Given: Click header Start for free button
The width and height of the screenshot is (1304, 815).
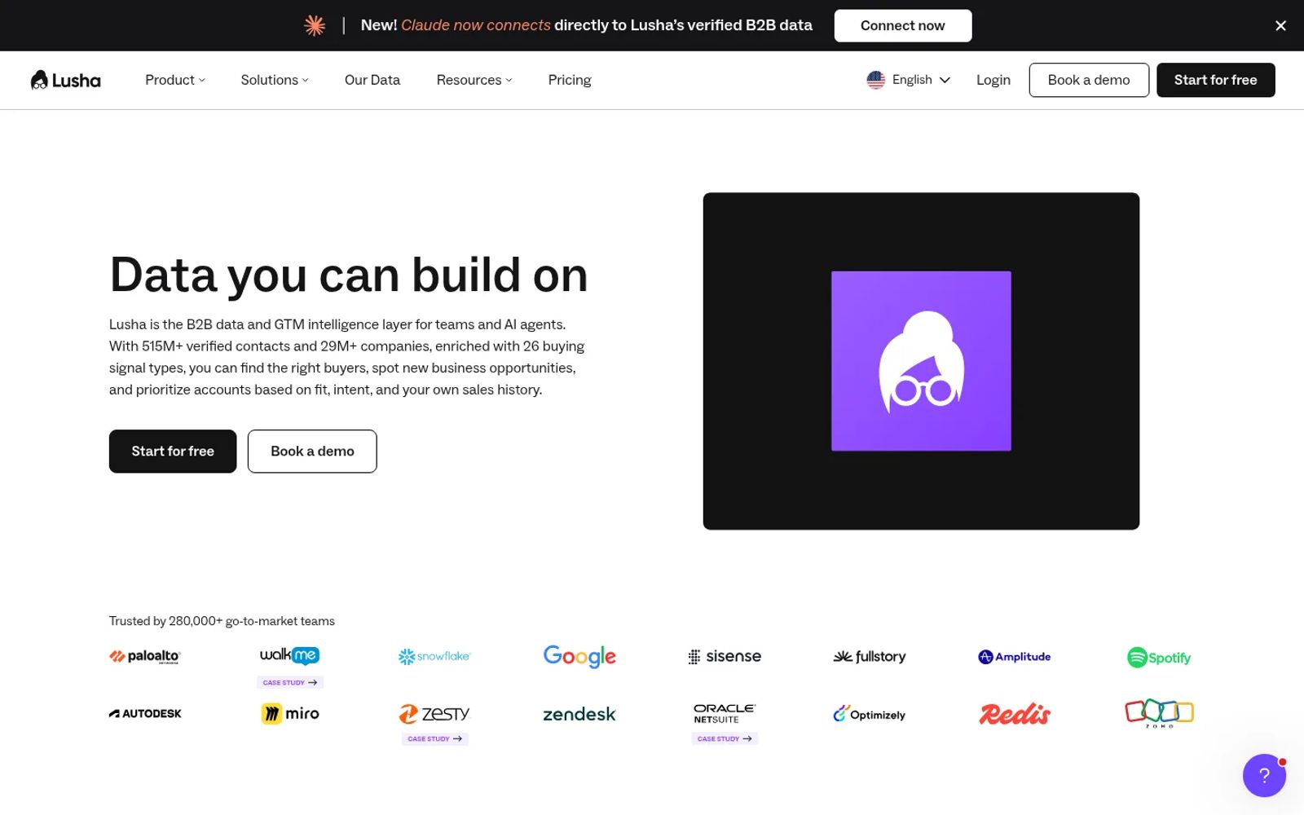Looking at the screenshot, I should point(1215,80).
